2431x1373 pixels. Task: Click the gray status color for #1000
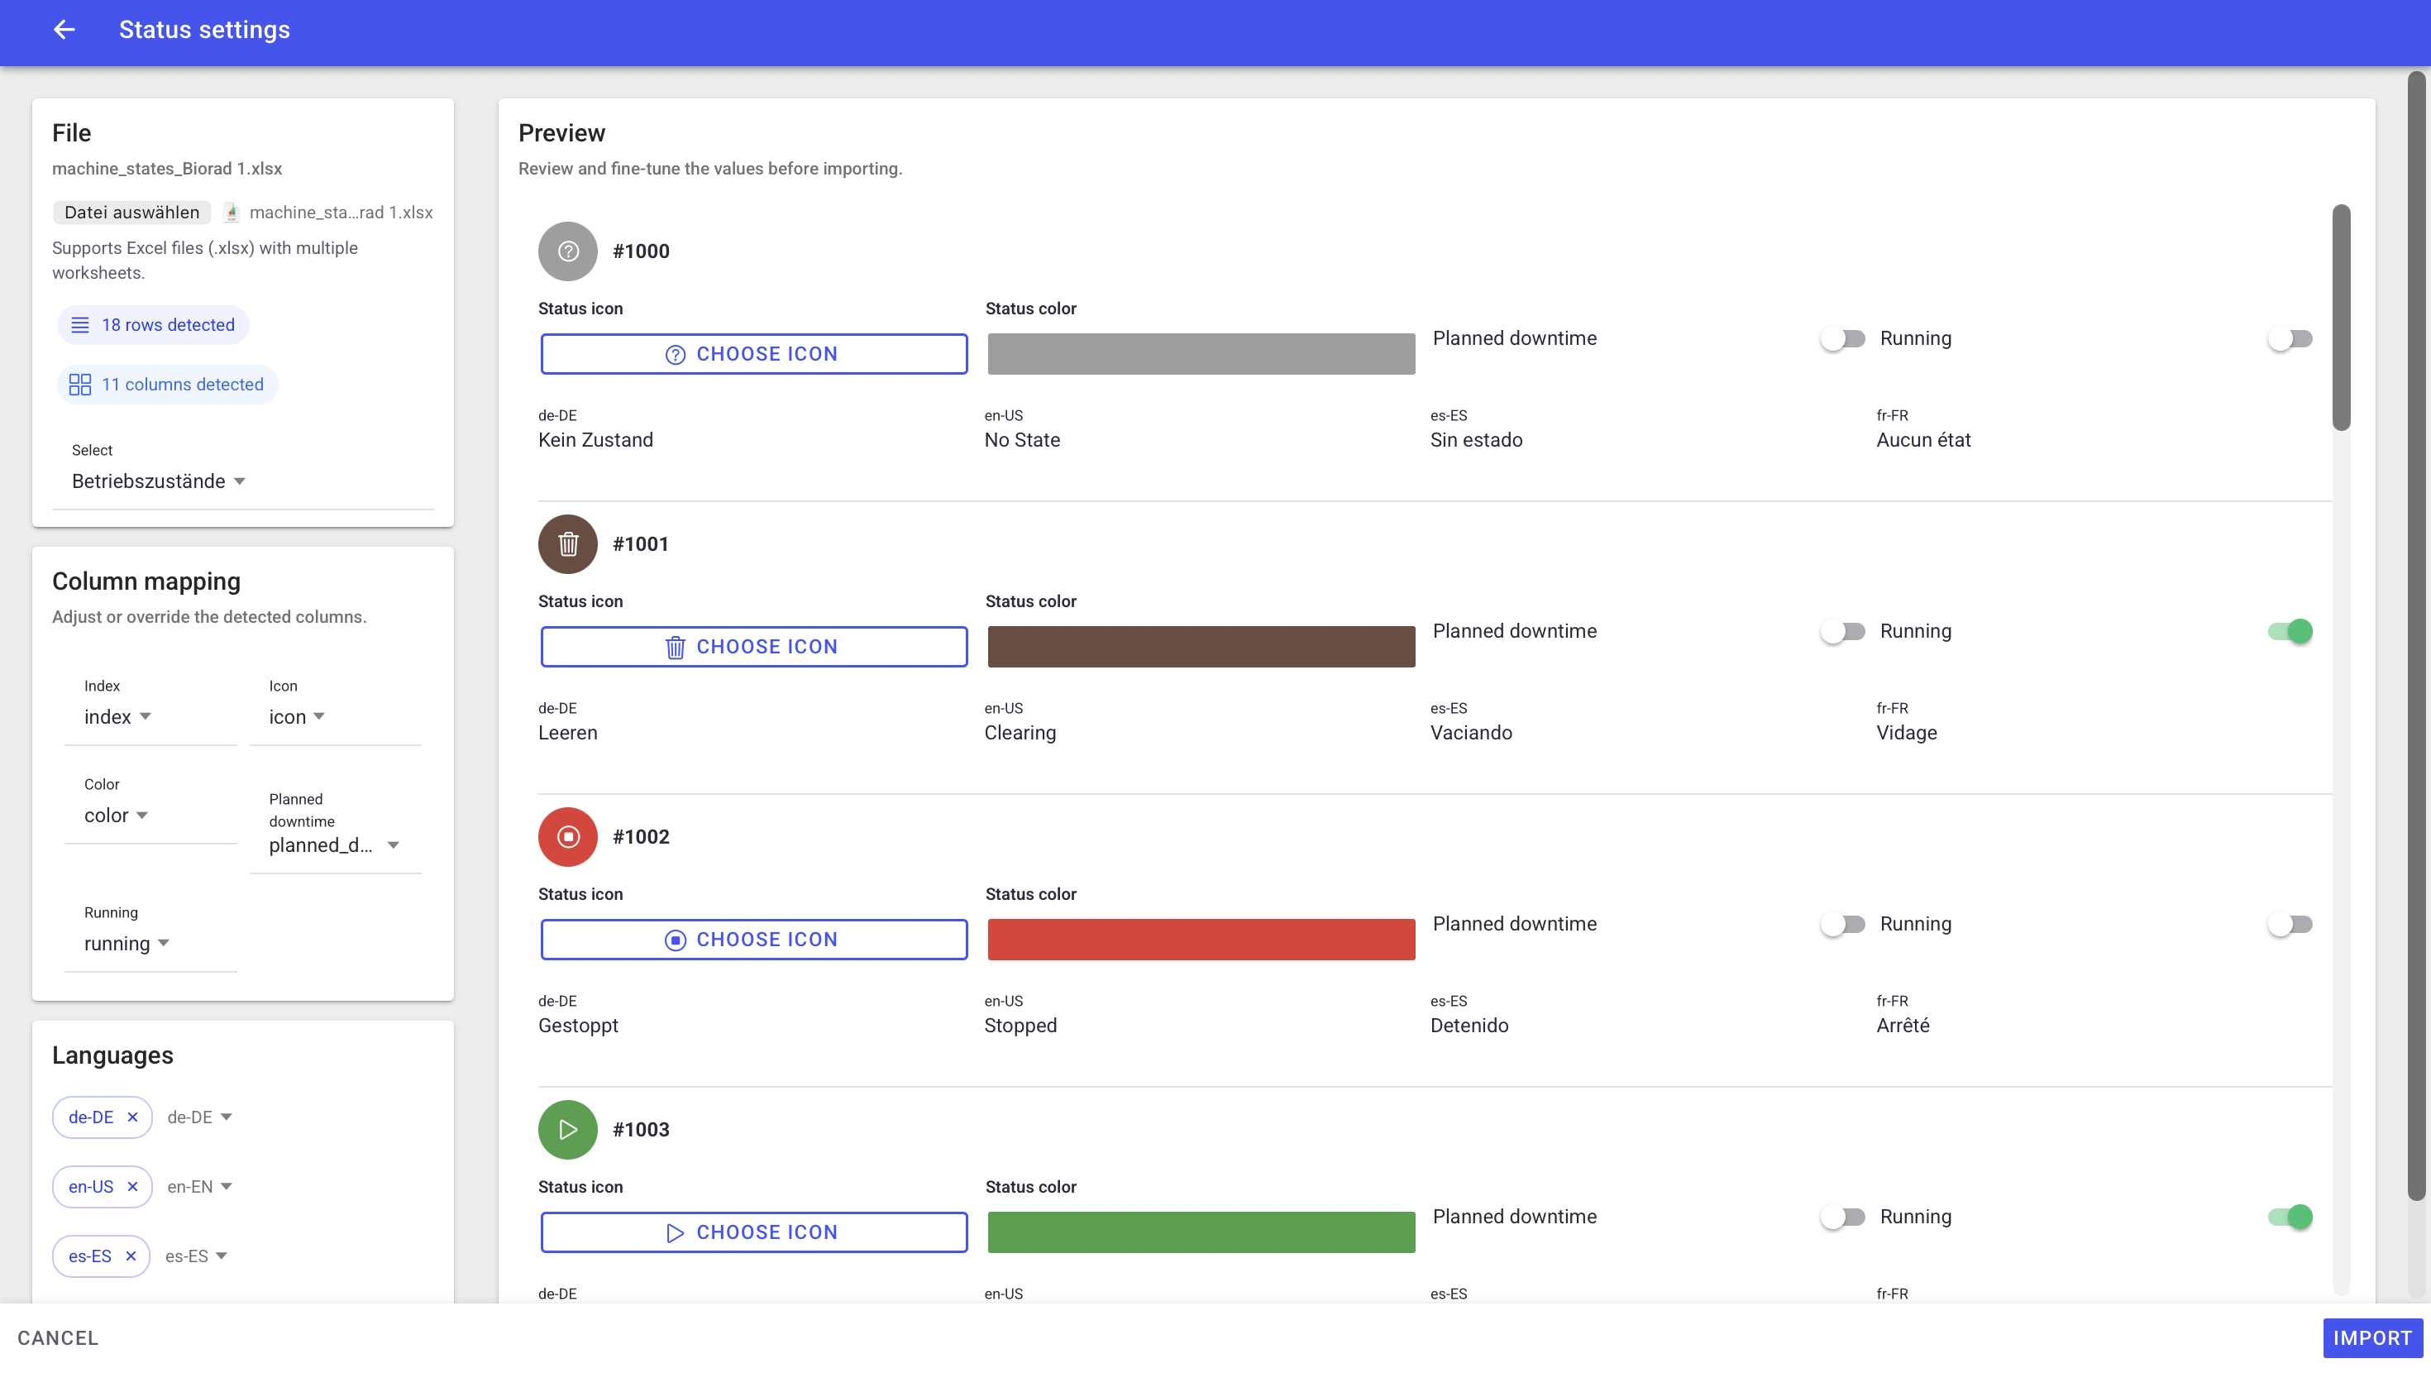(1201, 354)
